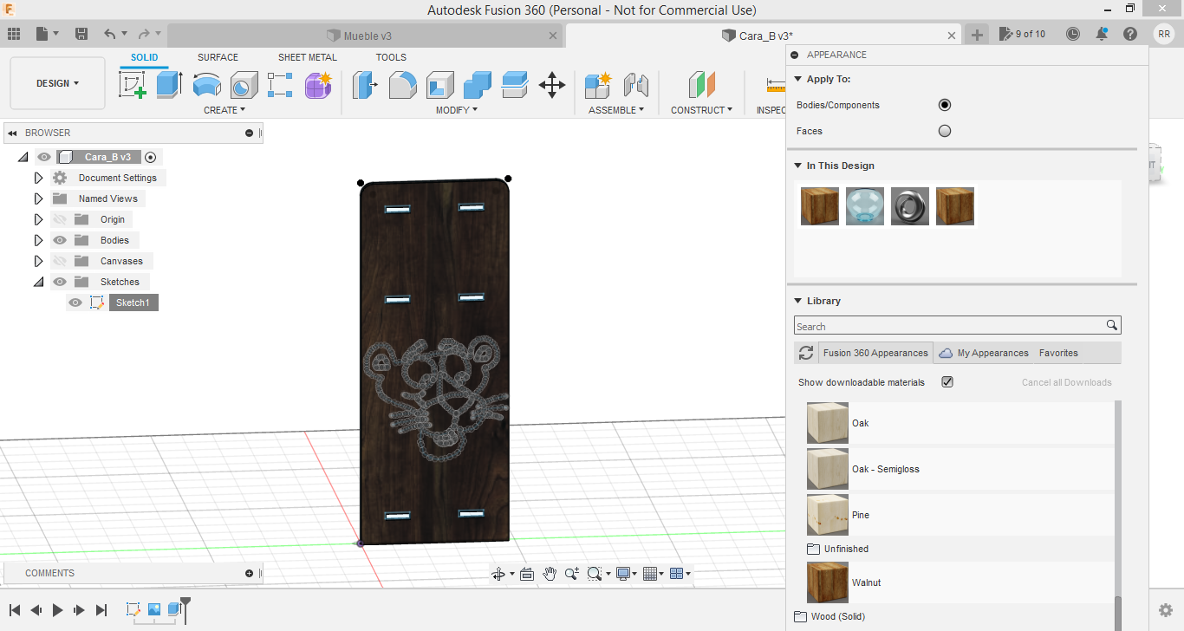Select the Offset Face tool
1184x631 pixels.
514,85
